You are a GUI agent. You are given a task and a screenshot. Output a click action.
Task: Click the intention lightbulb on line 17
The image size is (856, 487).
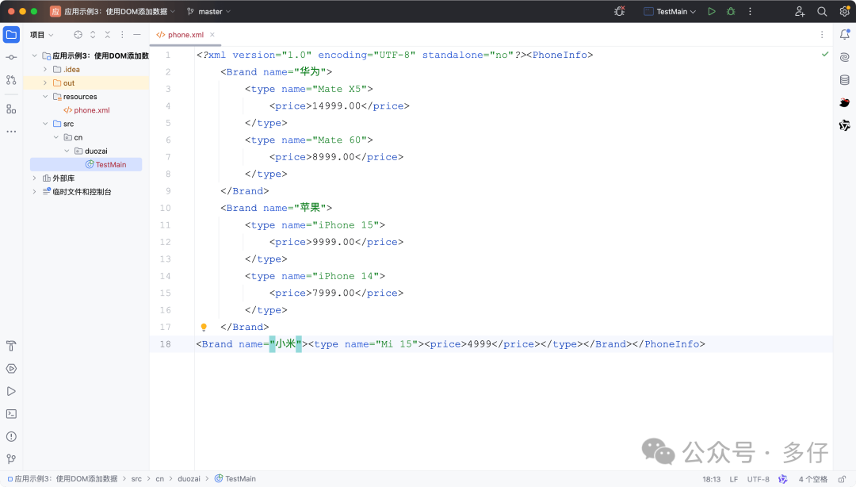(204, 327)
